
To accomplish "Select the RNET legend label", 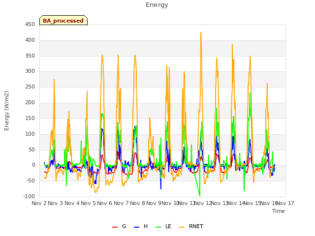I will [x=196, y=226].
